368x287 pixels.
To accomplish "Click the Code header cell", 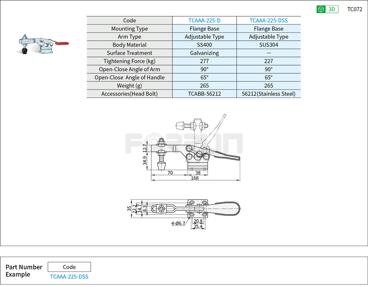I will [130, 20].
